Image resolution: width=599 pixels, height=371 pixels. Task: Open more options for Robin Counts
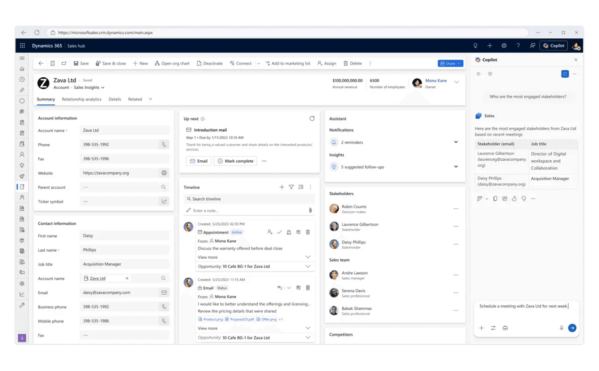point(456,209)
